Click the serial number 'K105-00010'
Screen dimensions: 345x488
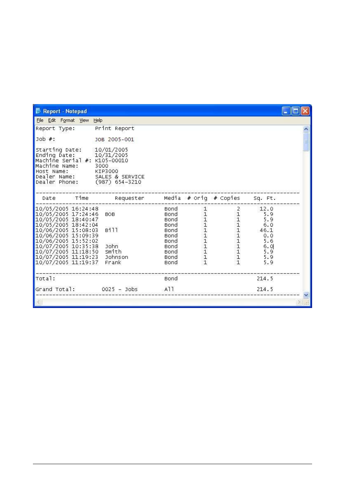(x=111, y=160)
